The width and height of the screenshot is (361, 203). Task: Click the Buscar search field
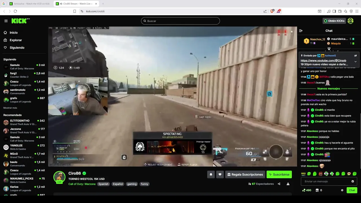(180, 21)
